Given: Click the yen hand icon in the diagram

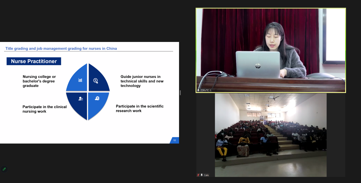Looking at the screenshot, I should pyautogui.click(x=97, y=98).
